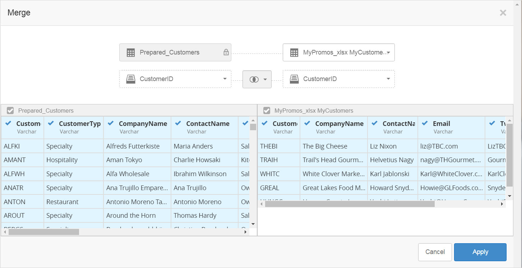Screen dimensions: 522x268
Task: Toggle checkmark on left CustomerType column
Action: click(51, 123)
